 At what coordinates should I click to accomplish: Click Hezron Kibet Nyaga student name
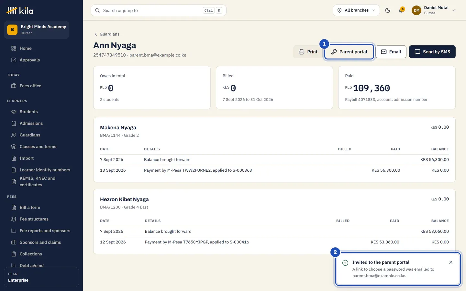tap(124, 199)
